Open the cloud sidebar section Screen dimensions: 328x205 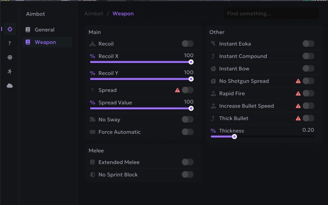point(10,85)
